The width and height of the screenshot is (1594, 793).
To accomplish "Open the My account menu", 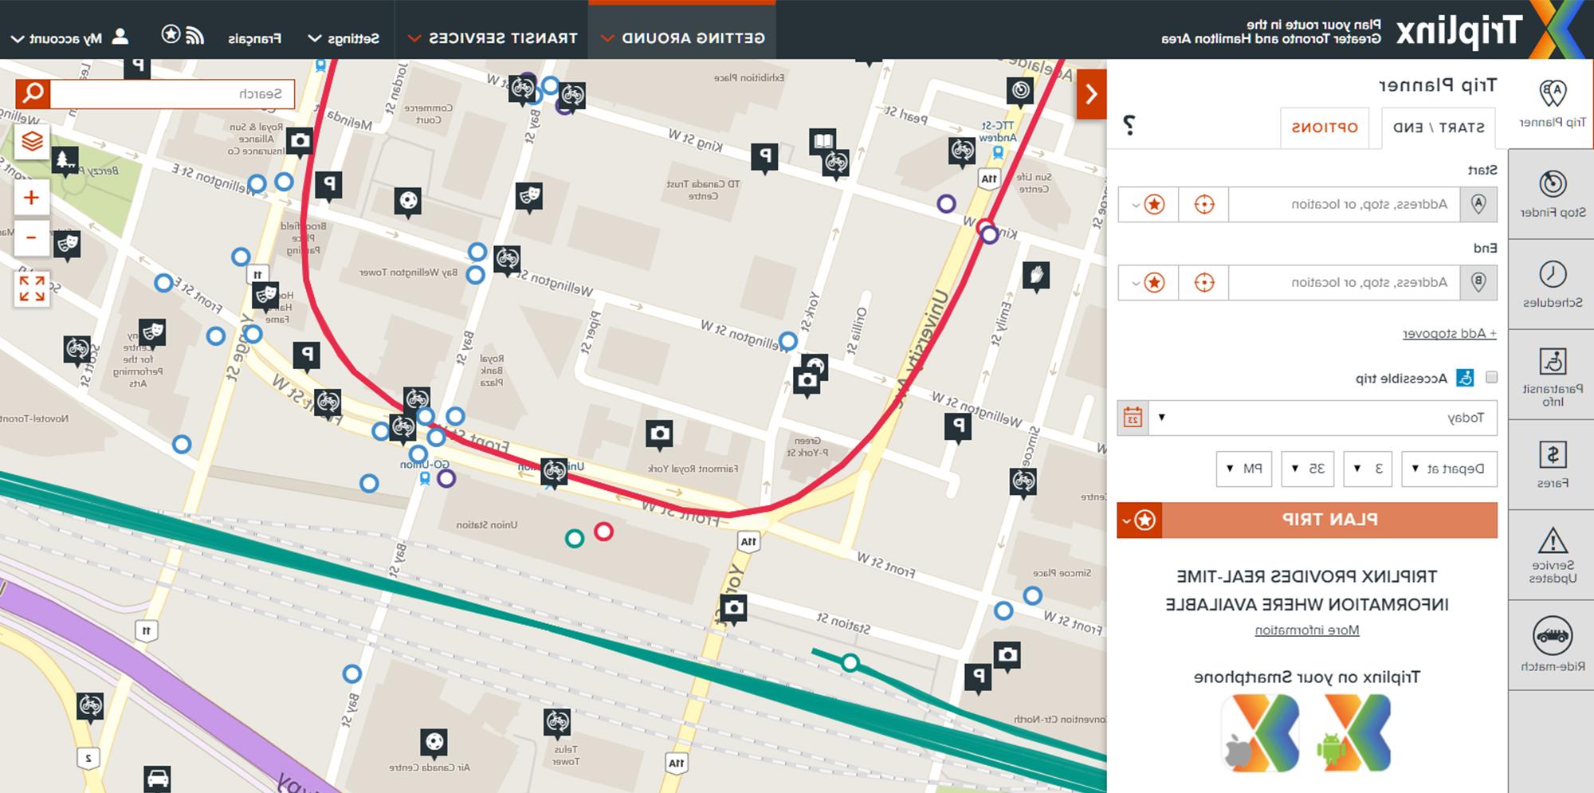I will (x=69, y=37).
